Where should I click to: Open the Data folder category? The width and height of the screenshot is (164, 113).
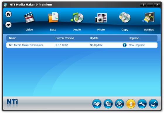tap(53, 17)
